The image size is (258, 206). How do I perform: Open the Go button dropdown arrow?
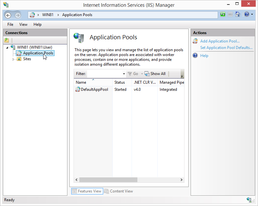coord(142,74)
